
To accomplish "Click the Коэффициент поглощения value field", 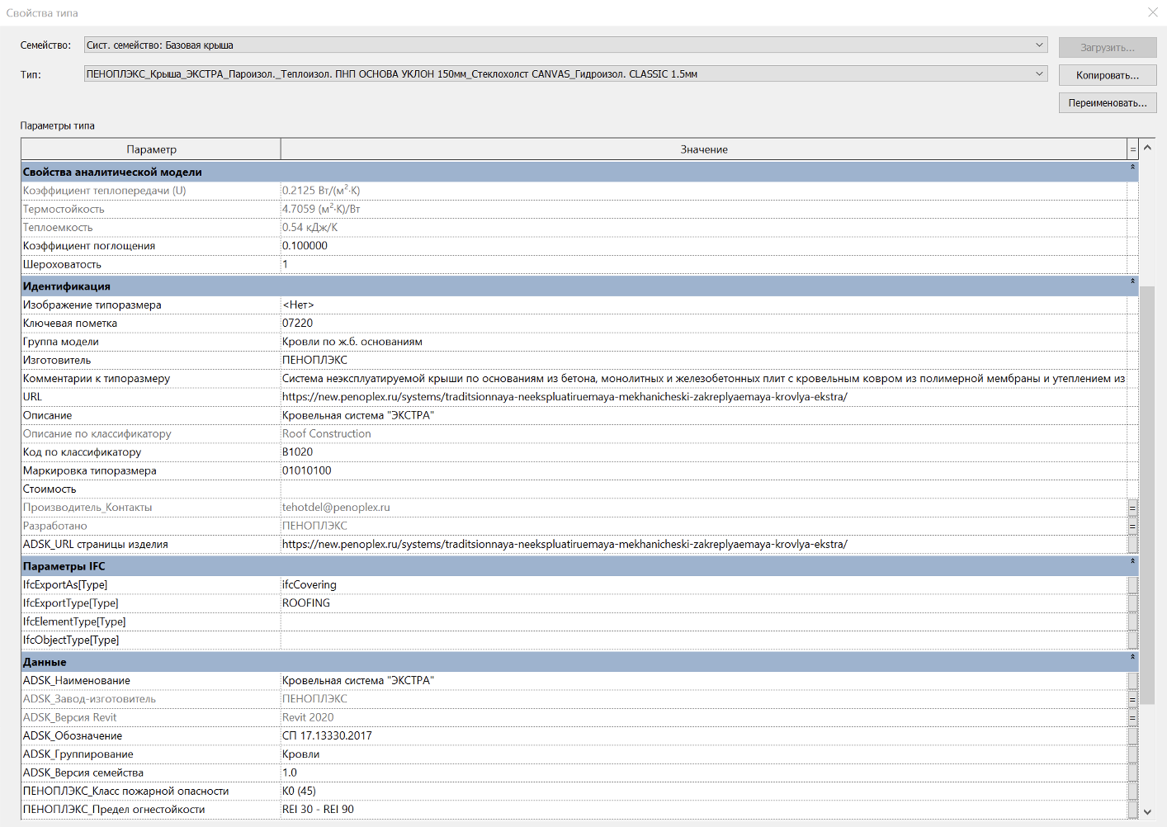I will tap(703, 246).
